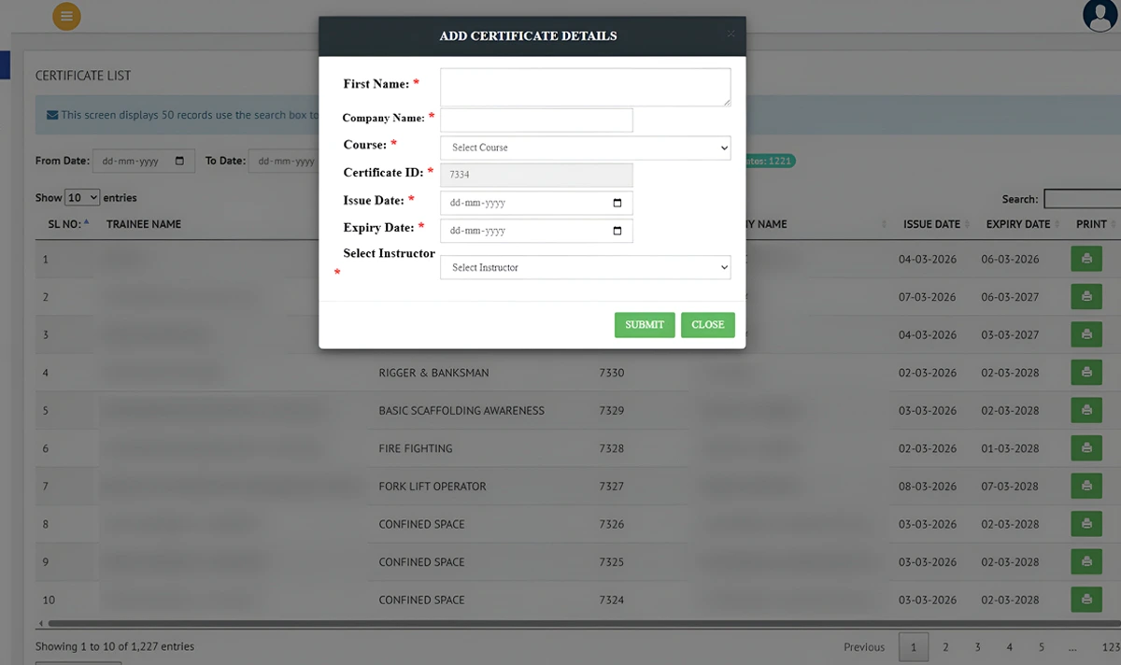This screenshot has height=665, width=1121.
Task: Open the Show entries count dropdown
Action: pyautogui.click(x=81, y=198)
